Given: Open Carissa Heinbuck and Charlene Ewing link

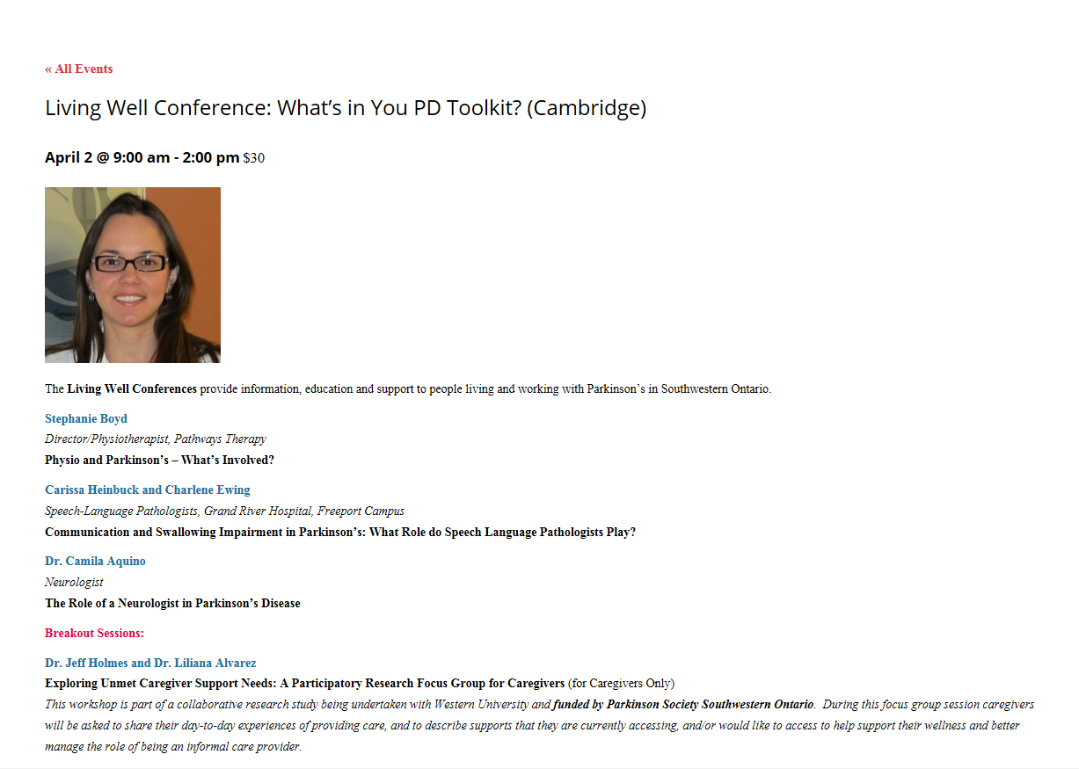Looking at the screenshot, I should pyautogui.click(x=148, y=490).
